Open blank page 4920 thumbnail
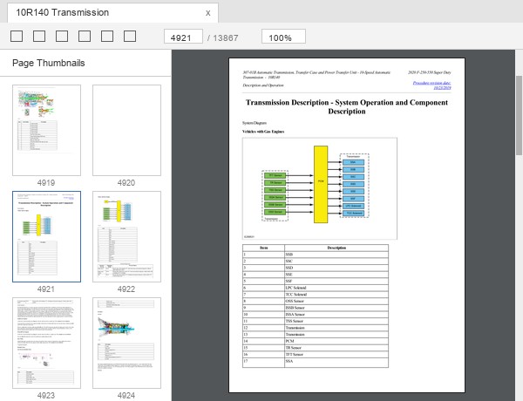 click(126, 130)
